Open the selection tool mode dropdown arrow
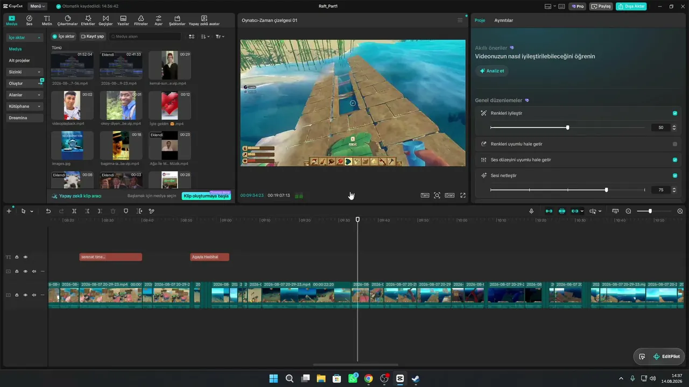 coord(31,211)
